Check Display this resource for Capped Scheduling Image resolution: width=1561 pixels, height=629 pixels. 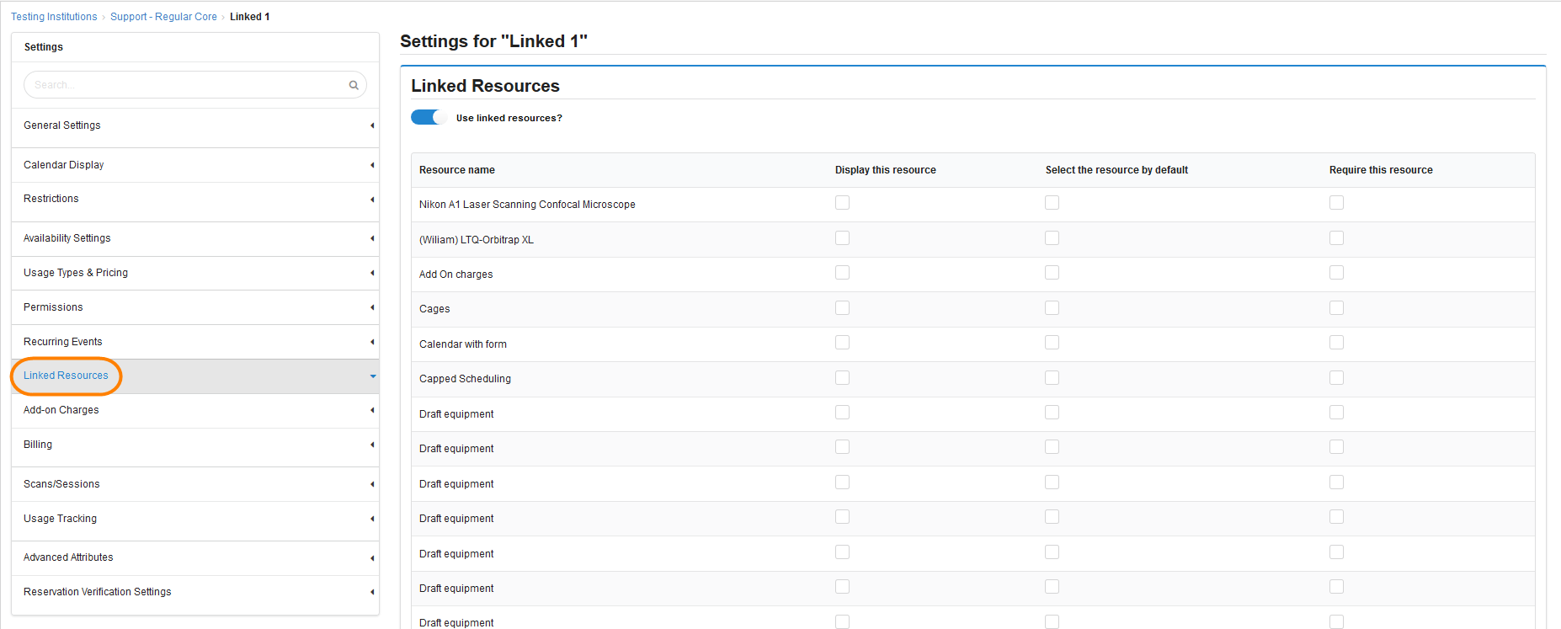pos(842,378)
